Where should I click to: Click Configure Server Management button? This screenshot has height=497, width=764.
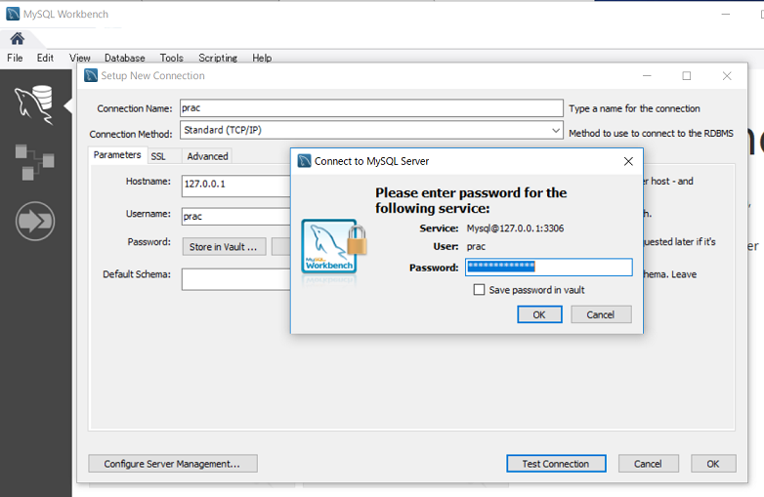tap(173, 464)
